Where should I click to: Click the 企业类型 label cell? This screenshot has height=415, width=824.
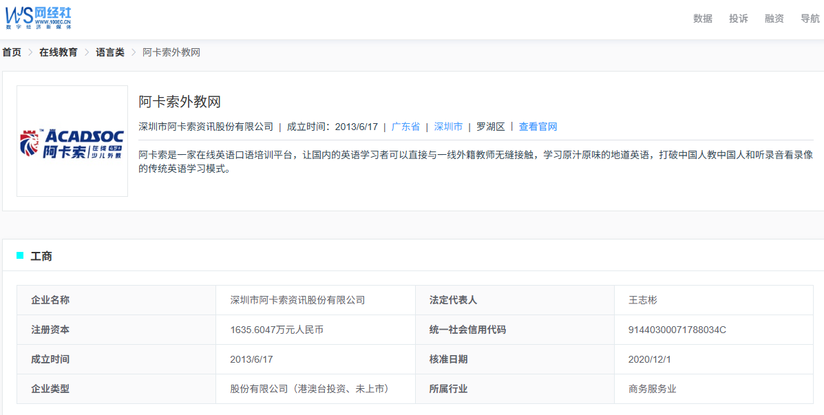(x=116, y=389)
